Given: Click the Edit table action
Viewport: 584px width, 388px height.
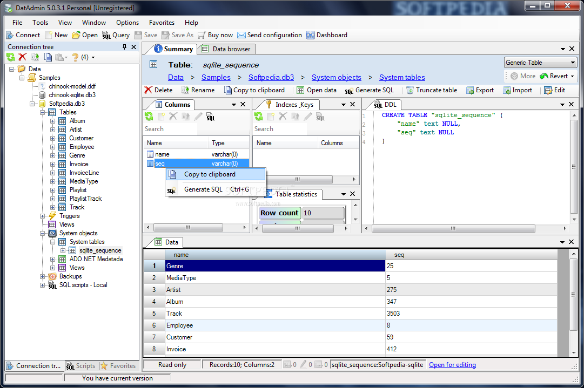Looking at the screenshot, I should pyautogui.click(x=555, y=90).
